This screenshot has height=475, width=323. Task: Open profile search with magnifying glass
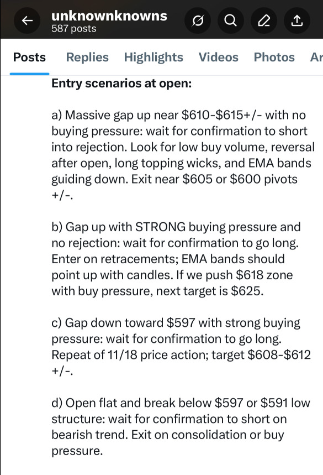(230, 20)
